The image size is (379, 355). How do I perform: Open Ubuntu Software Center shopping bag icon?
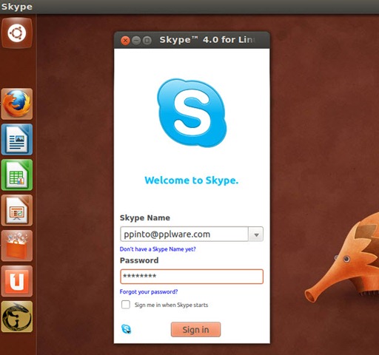point(17,246)
